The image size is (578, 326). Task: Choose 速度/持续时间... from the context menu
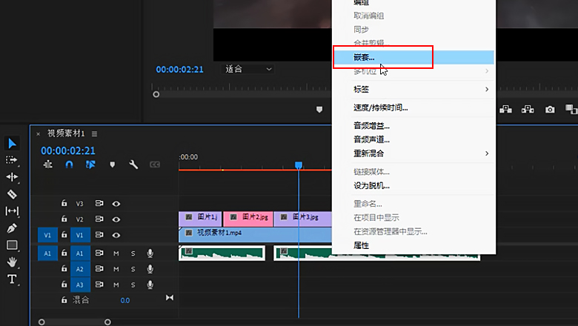[x=381, y=107]
